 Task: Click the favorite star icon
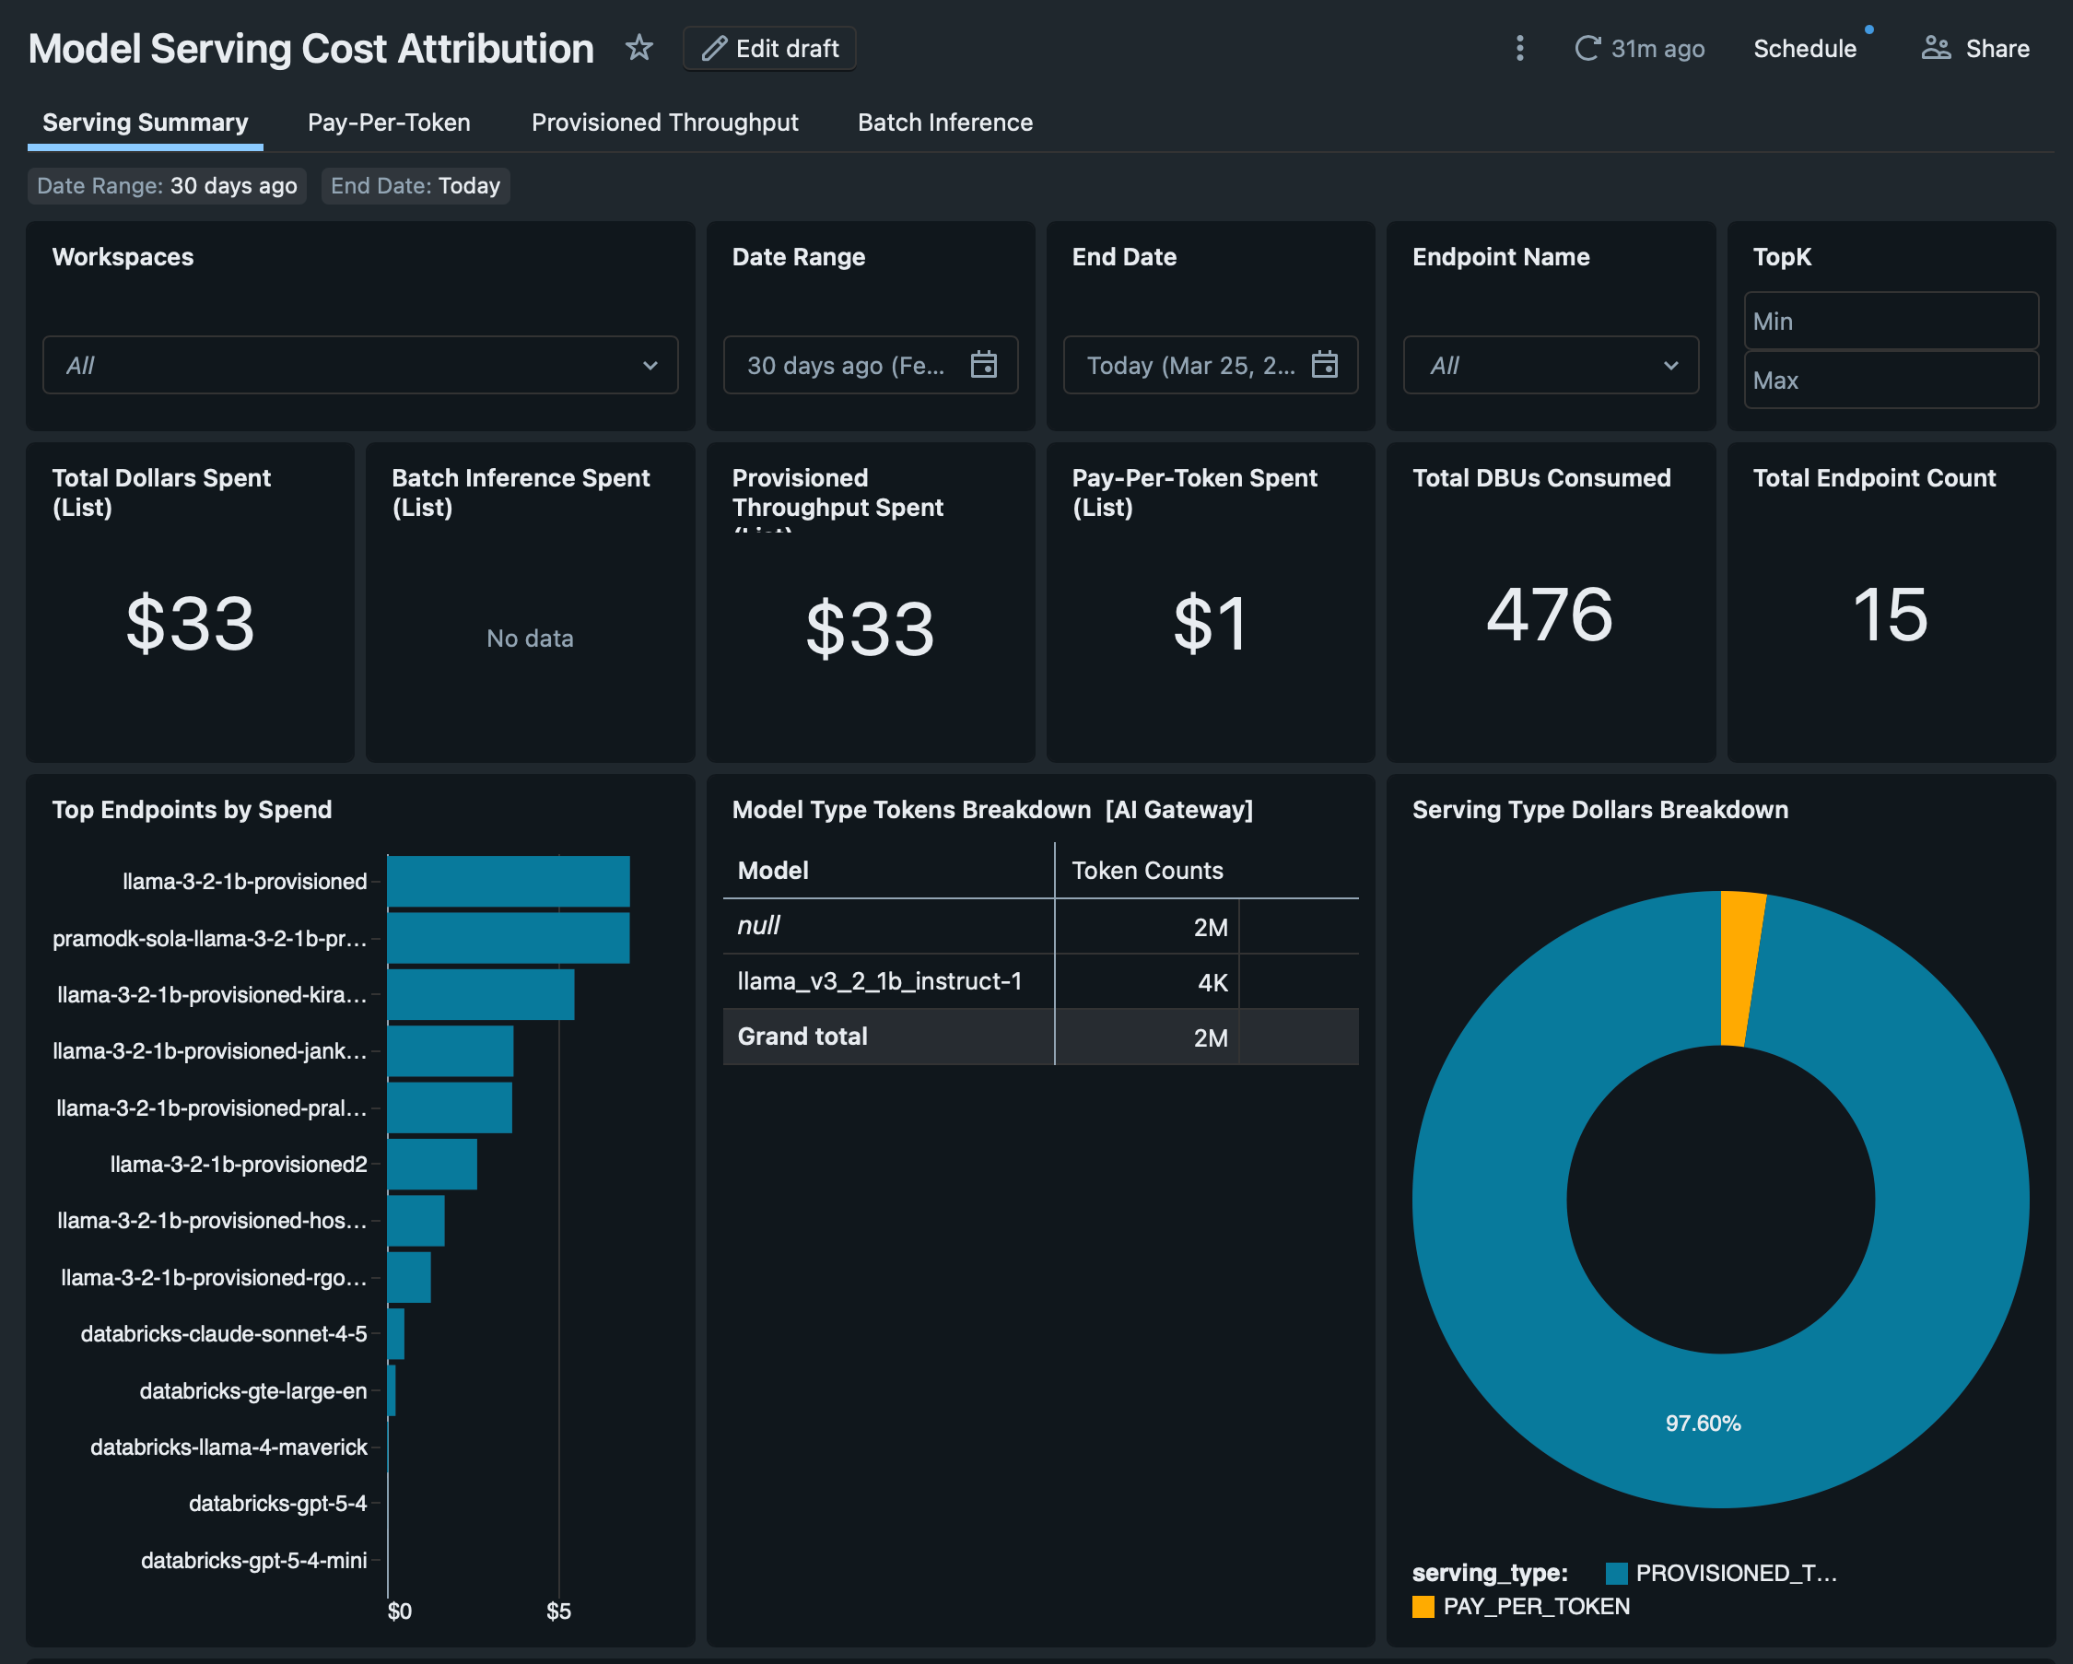[638, 48]
